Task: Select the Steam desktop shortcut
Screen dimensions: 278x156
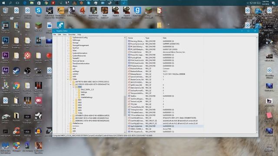Action: point(17,70)
